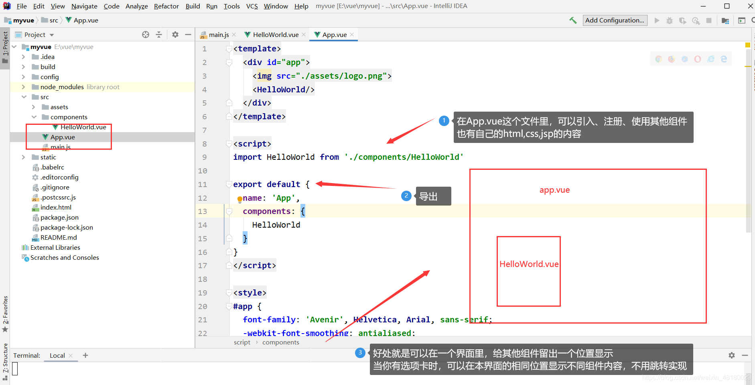Click the fold marker on line 1 template
This screenshot has height=385, width=755.
point(229,49)
